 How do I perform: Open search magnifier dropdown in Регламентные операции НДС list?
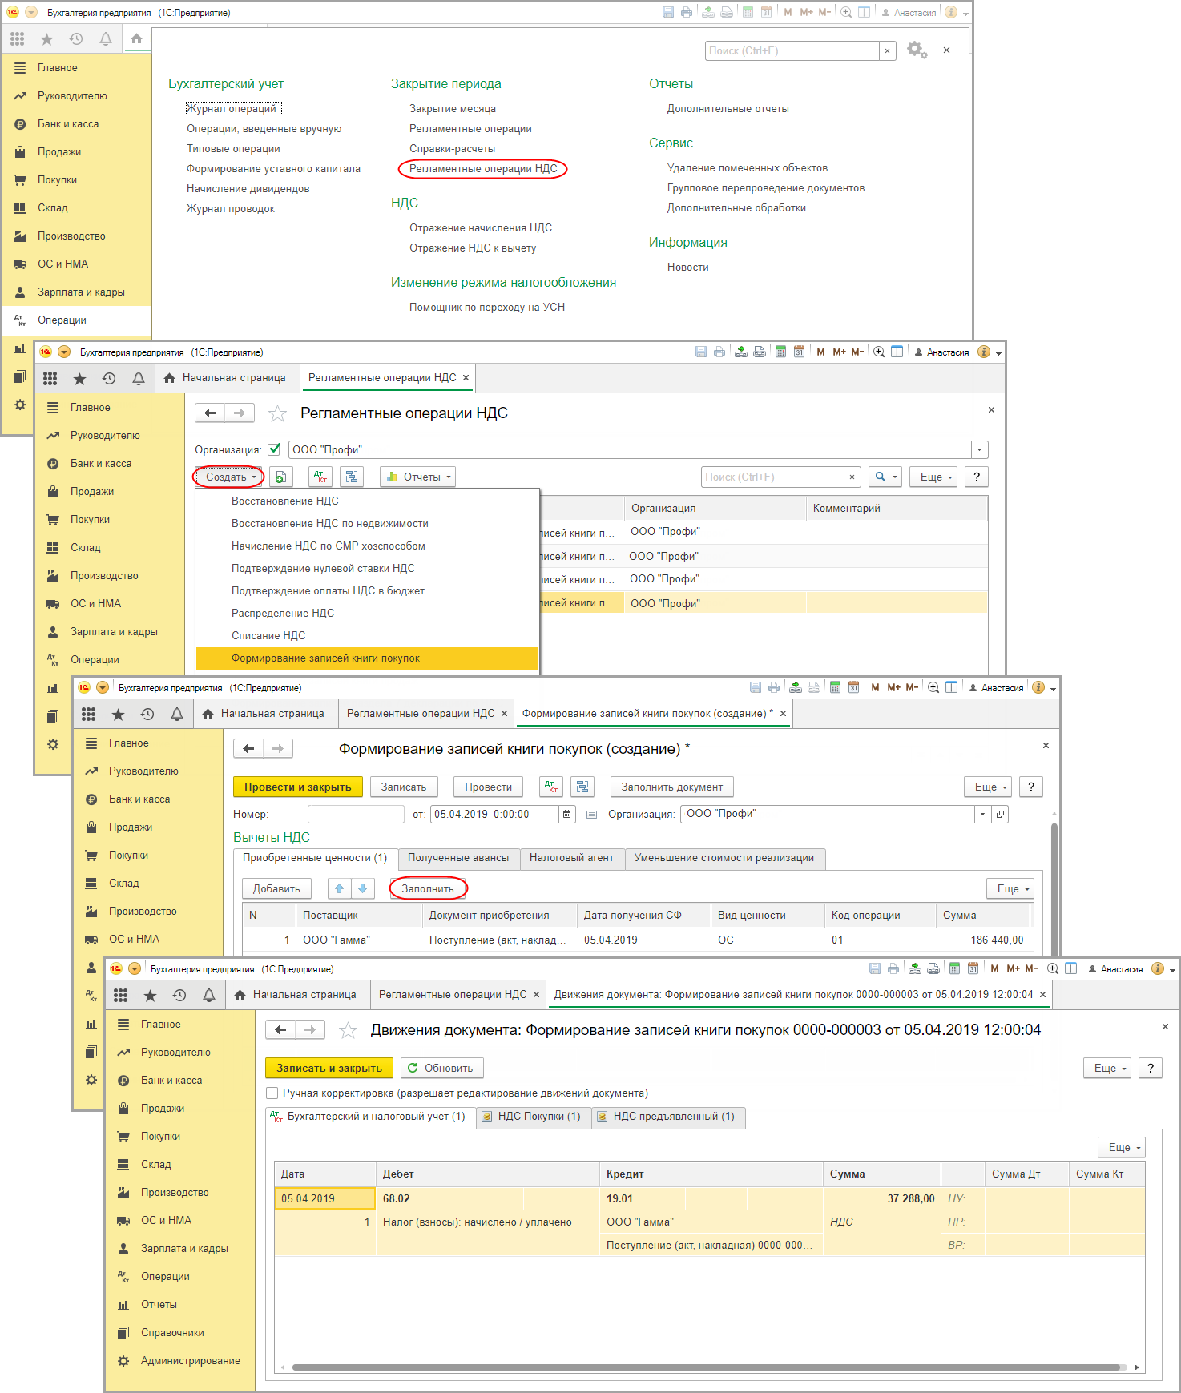pos(885,477)
